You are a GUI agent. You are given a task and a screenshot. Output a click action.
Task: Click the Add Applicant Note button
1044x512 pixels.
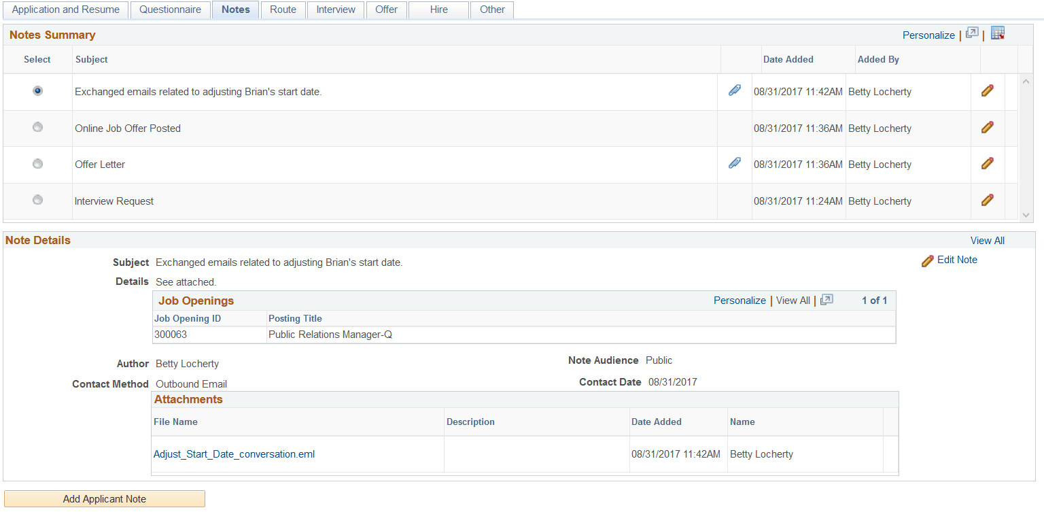104,498
